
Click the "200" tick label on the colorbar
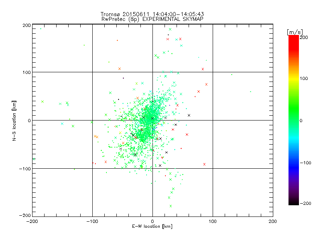click(304, 37)
